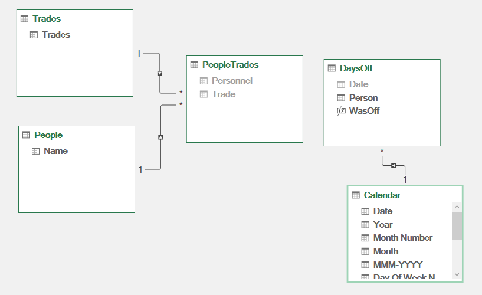Select the MMM-YYYY field in Calendar
The width and height of the screenshot is (482, 295).
[398, 264]
